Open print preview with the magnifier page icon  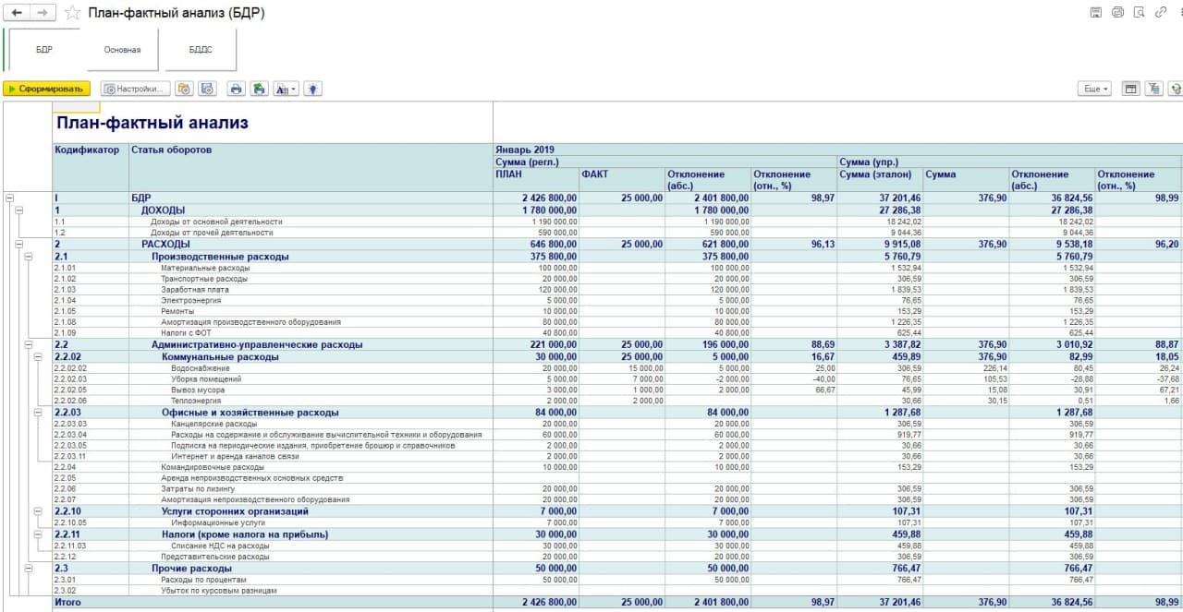(1140, 12)
